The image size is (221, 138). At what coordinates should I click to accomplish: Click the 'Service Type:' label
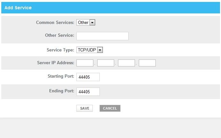tap(60, 50)
